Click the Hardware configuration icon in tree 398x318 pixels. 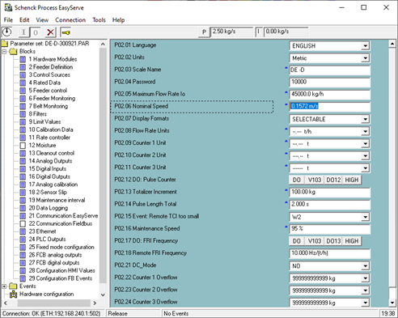13,295
